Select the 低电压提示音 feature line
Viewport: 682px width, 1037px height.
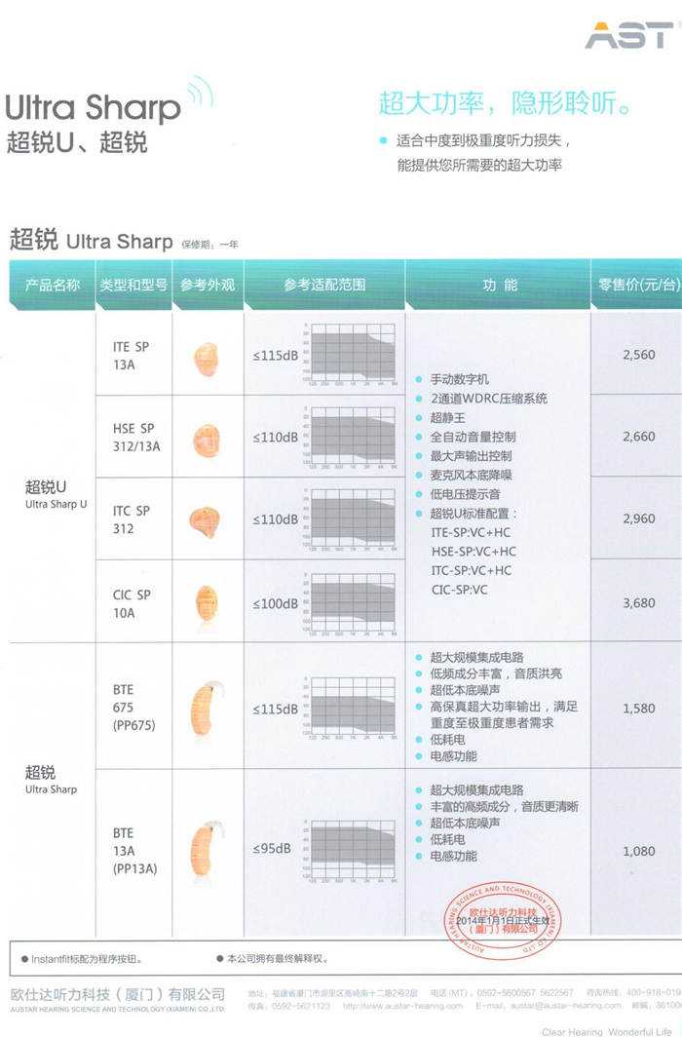pos(466,494)
